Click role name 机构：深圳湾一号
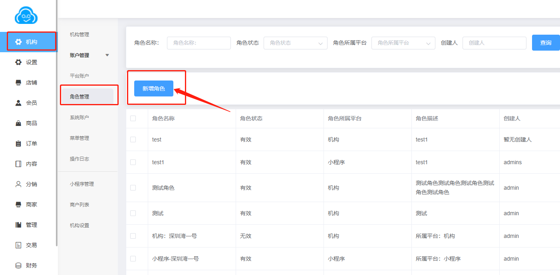 175,236
